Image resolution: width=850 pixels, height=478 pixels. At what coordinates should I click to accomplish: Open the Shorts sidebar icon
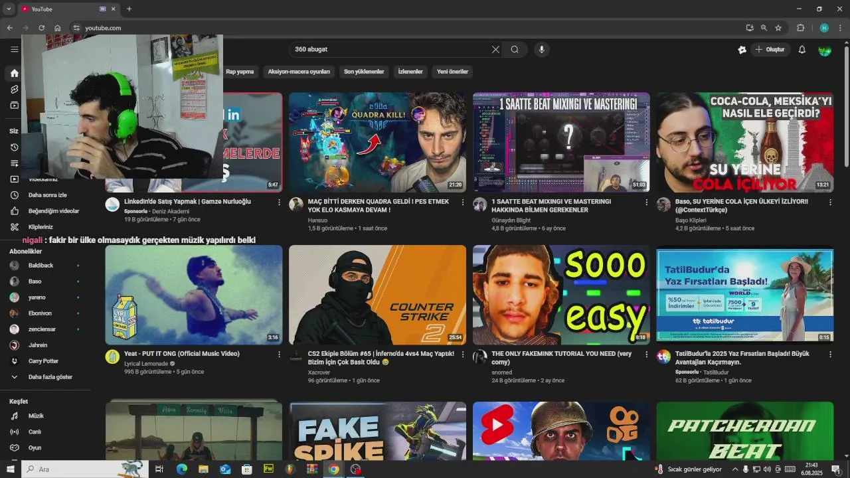point(14,89)
